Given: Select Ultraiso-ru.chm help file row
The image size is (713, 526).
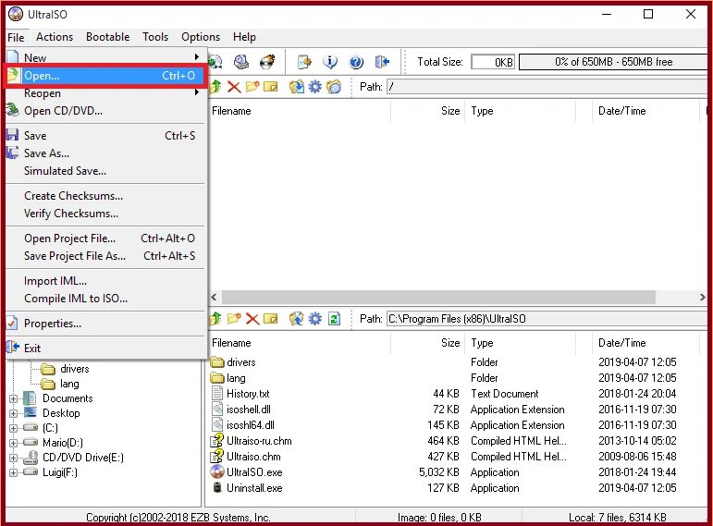Looking at the screenshot, I should point(259,441).
